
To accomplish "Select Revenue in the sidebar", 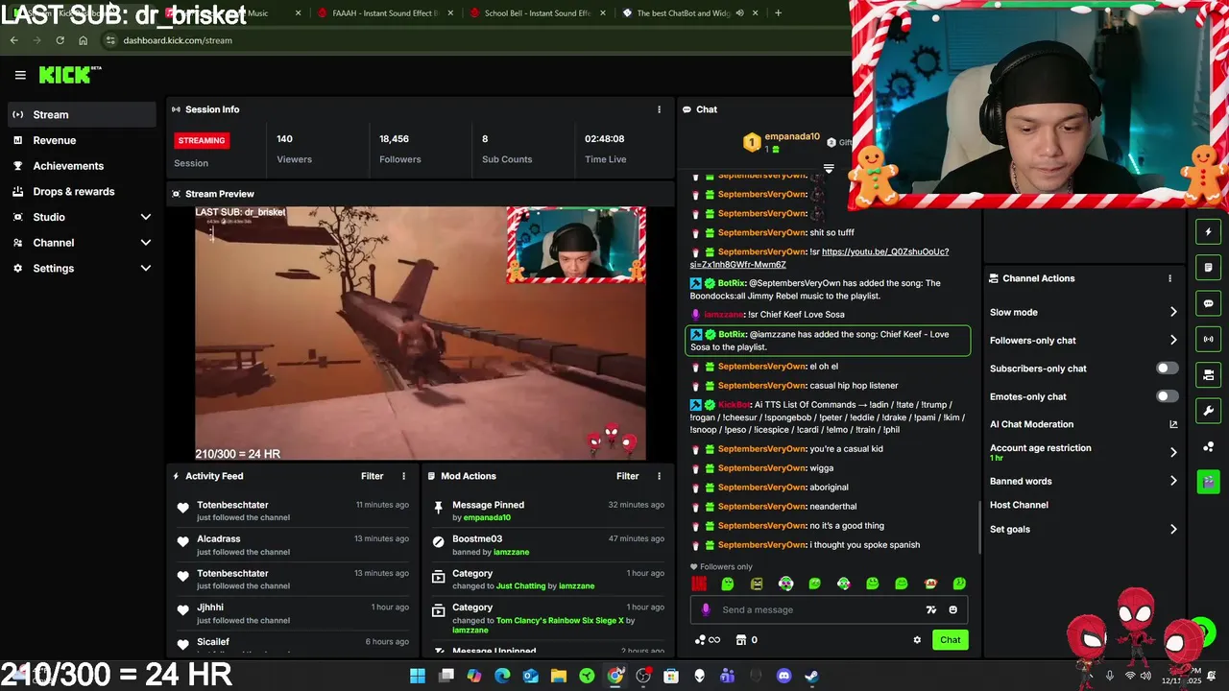I will 81,140.
